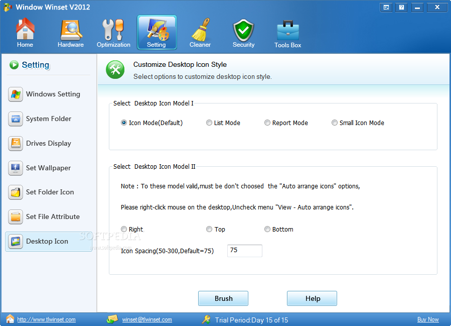This screenshot has height=326, width=451.
Task: Click the Desktop Icon picture icon
Action: (16, 241)
